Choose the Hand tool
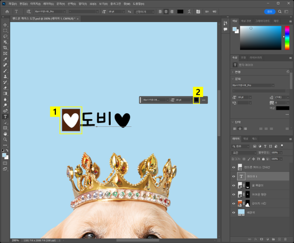The image size is (294, 243). [5, 133]
